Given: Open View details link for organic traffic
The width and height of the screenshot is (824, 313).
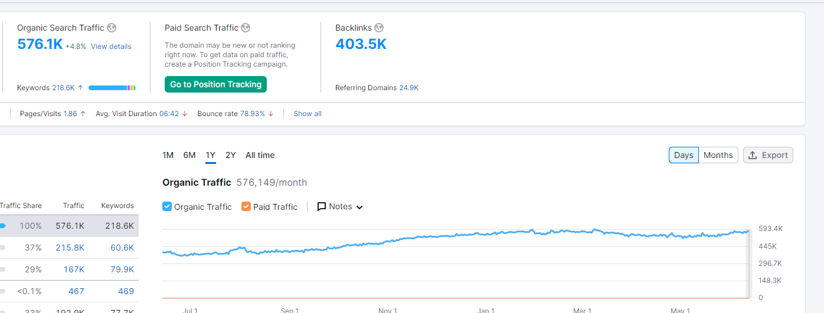Looking at the screenshot, I should [x=111, y=47].
